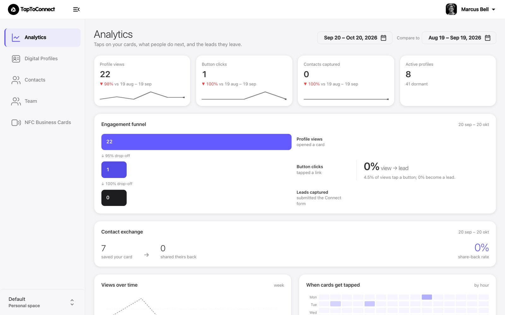505x315 pixels.
Task: Click the purple 22 profile views funnel bar
Action: point(196,142)
